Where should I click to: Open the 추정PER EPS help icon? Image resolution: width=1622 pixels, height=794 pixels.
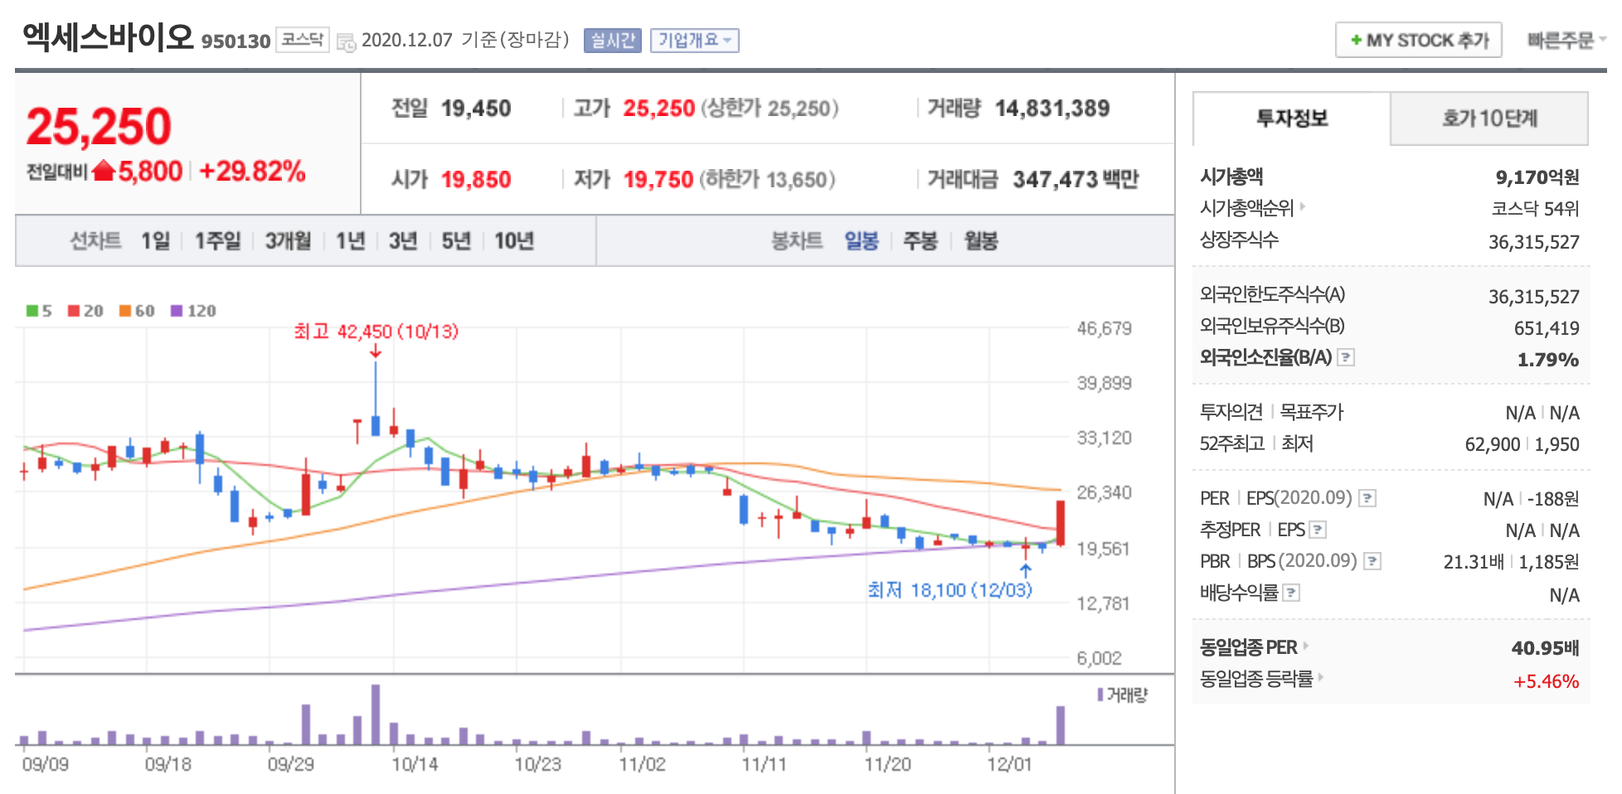(1318, 530)
